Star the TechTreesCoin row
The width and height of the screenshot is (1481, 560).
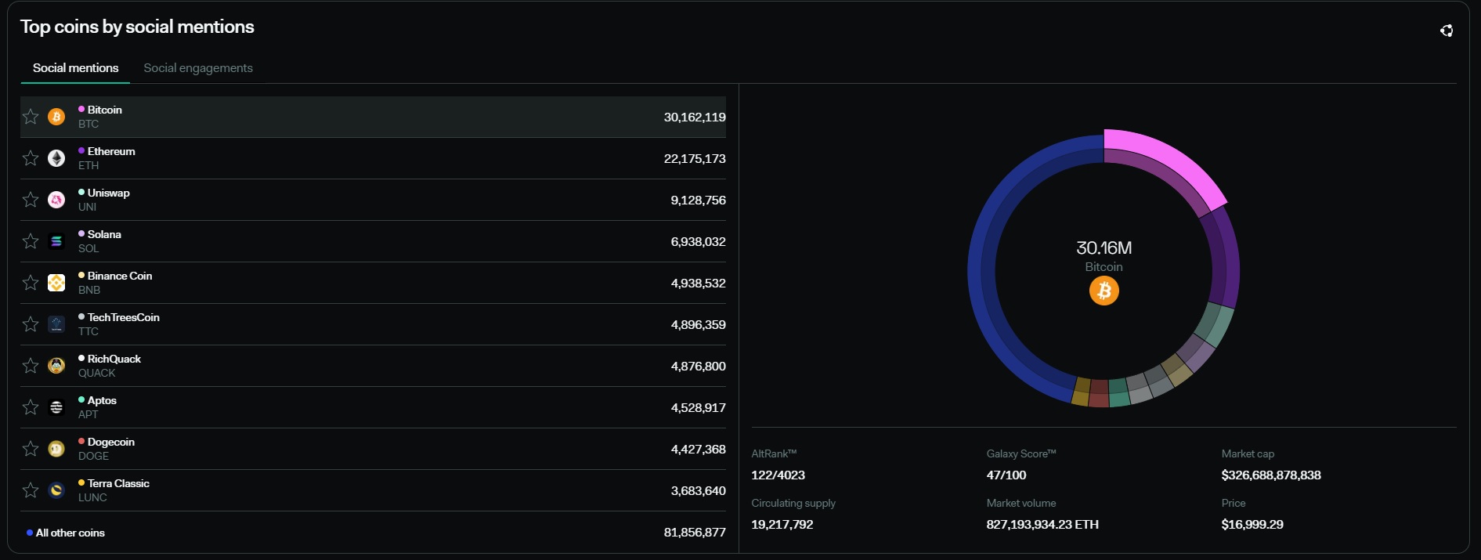coord(31,324)
